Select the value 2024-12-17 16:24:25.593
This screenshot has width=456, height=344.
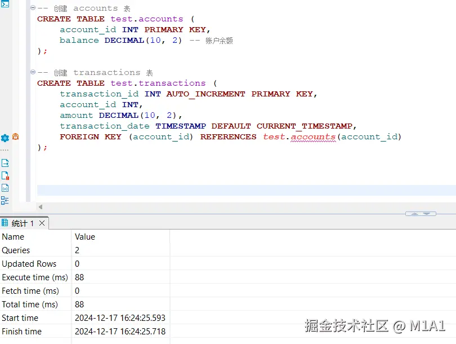click(x=120, y=318)
